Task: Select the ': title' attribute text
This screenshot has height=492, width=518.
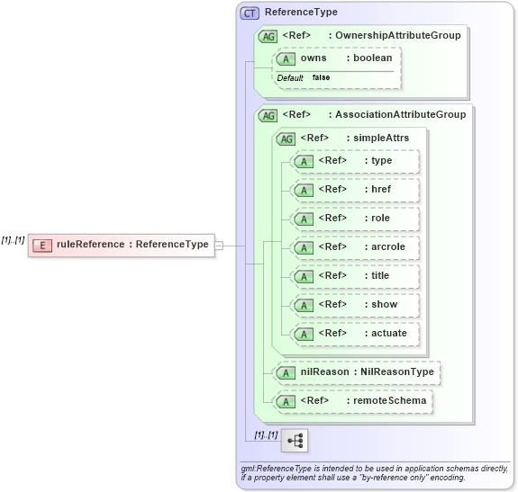Action: tap(377, 275)
